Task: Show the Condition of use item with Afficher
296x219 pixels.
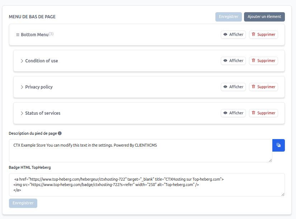Action: click(x=233, y=61)
